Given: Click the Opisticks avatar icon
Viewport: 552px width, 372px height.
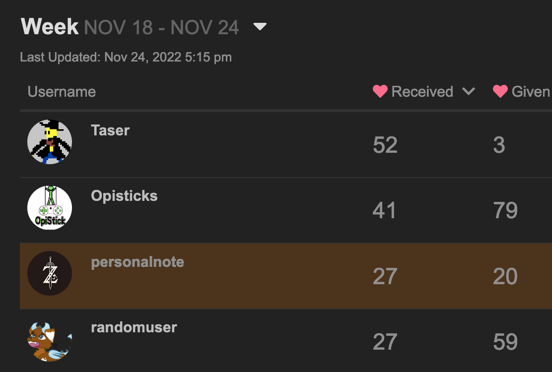Looking at the screenshot, I should pos(50,208).
